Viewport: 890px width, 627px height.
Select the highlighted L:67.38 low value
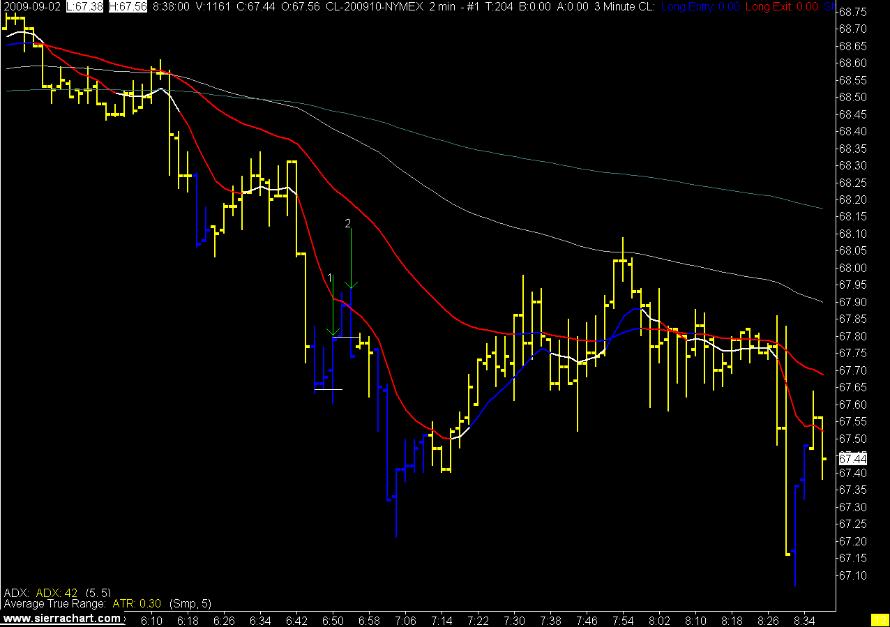pos(86,6)
